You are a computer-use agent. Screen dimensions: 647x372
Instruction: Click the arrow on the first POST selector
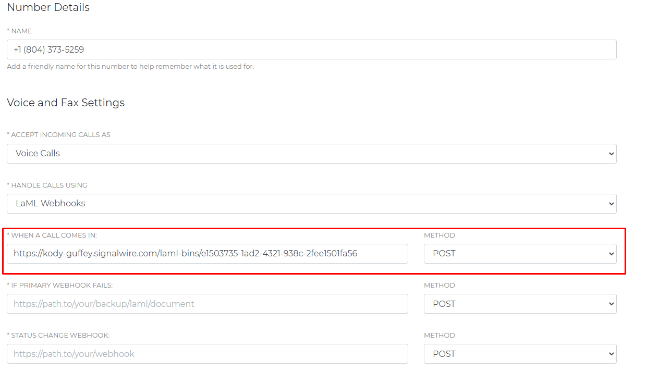pos(611,253)
